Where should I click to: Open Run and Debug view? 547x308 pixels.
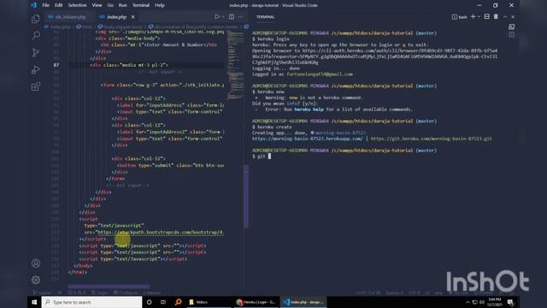click(x=36, y=69)
